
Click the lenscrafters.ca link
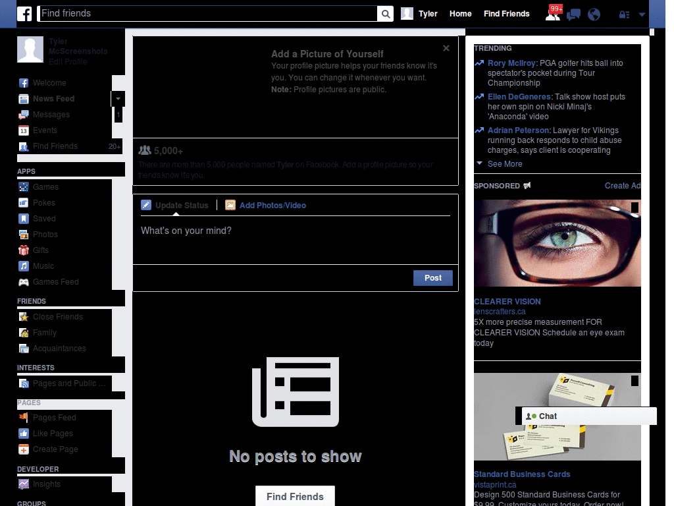tap(500, 312)
